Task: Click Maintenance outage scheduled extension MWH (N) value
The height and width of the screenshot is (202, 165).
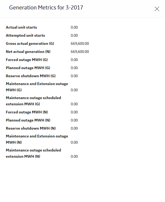Action: pyautogui.click(x=74, y=156)
